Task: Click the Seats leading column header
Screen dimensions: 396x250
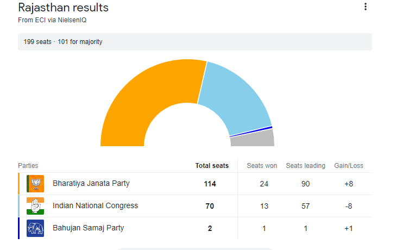Action: 305,166
